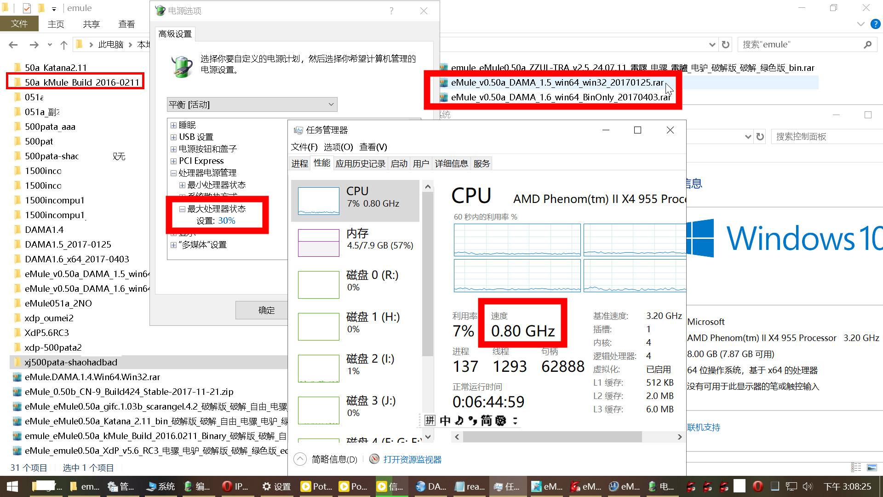This screenshot has height=497, width=883.
Task: Toggle Chinese punctuation mode on IME bar
Action: click(472, 420)
